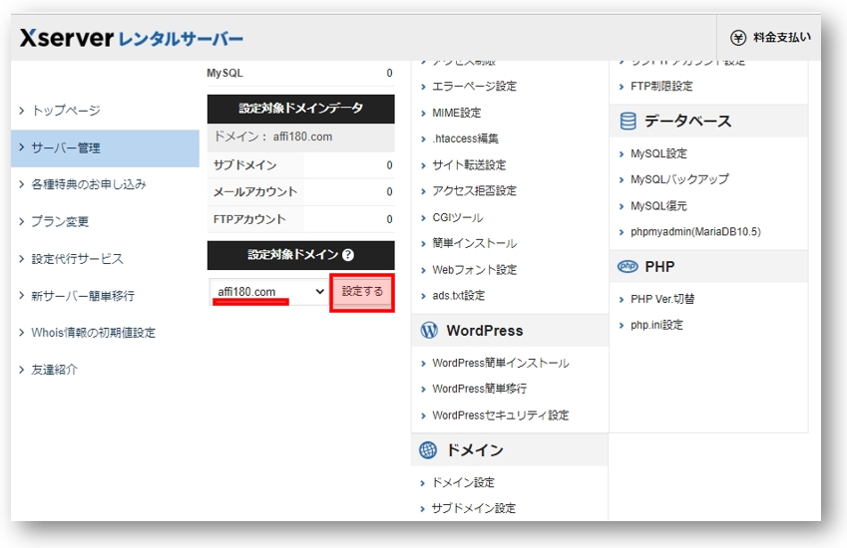Open WordPress簡単移行 link
The width and height of the screenshot is (847, 548).
pos(480,389)
